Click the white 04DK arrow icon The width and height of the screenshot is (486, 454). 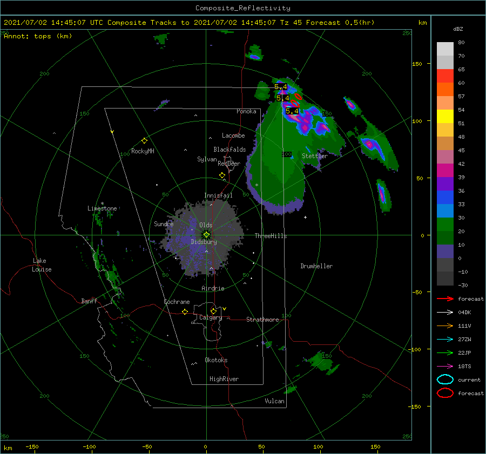445,313
